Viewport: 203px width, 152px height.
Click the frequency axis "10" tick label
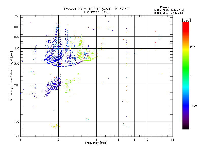tap(147, 140)
